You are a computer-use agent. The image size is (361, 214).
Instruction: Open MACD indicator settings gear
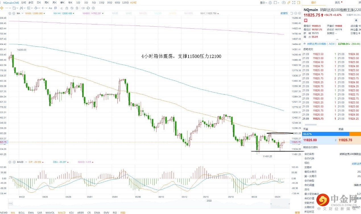point(9,162)
